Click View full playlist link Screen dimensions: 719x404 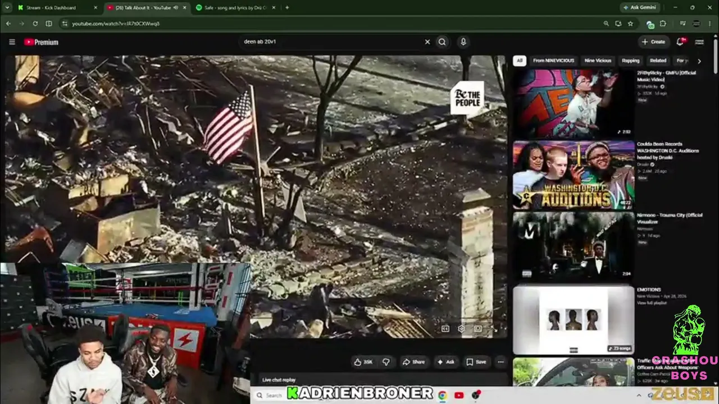point(651,303)
